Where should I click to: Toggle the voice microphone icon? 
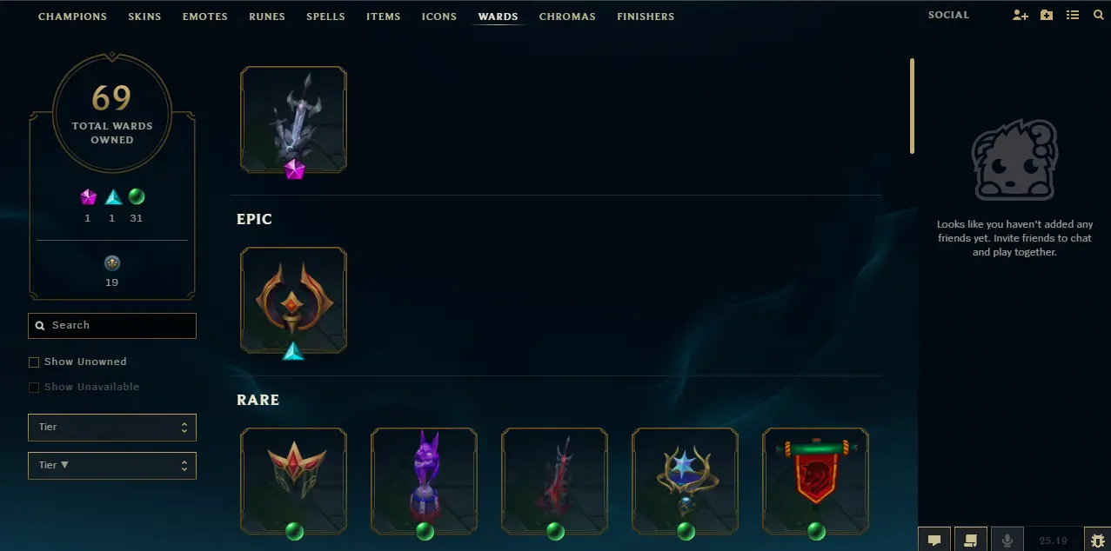[x=1007, y=540]
